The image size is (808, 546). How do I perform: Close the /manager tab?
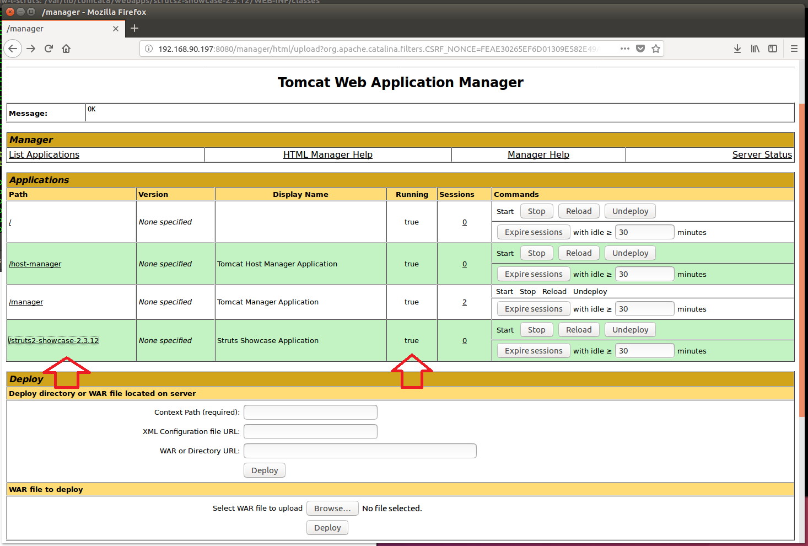coord(116,29)
